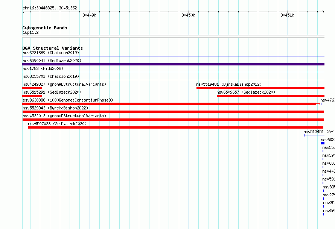Viewport: 335px width, 229px height.
Task: Click label nsv3231669 (Chaisson2019)
Action: click(x=51, y=53)
